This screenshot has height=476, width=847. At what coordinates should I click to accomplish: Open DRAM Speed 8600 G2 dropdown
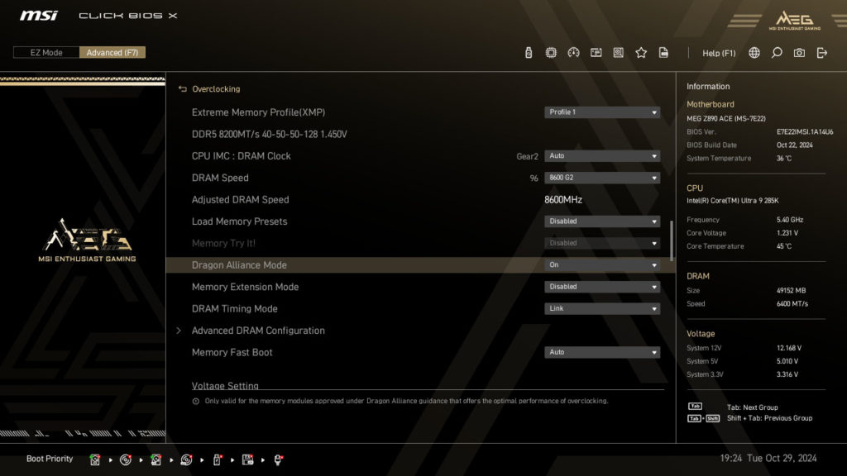point(602,178)
